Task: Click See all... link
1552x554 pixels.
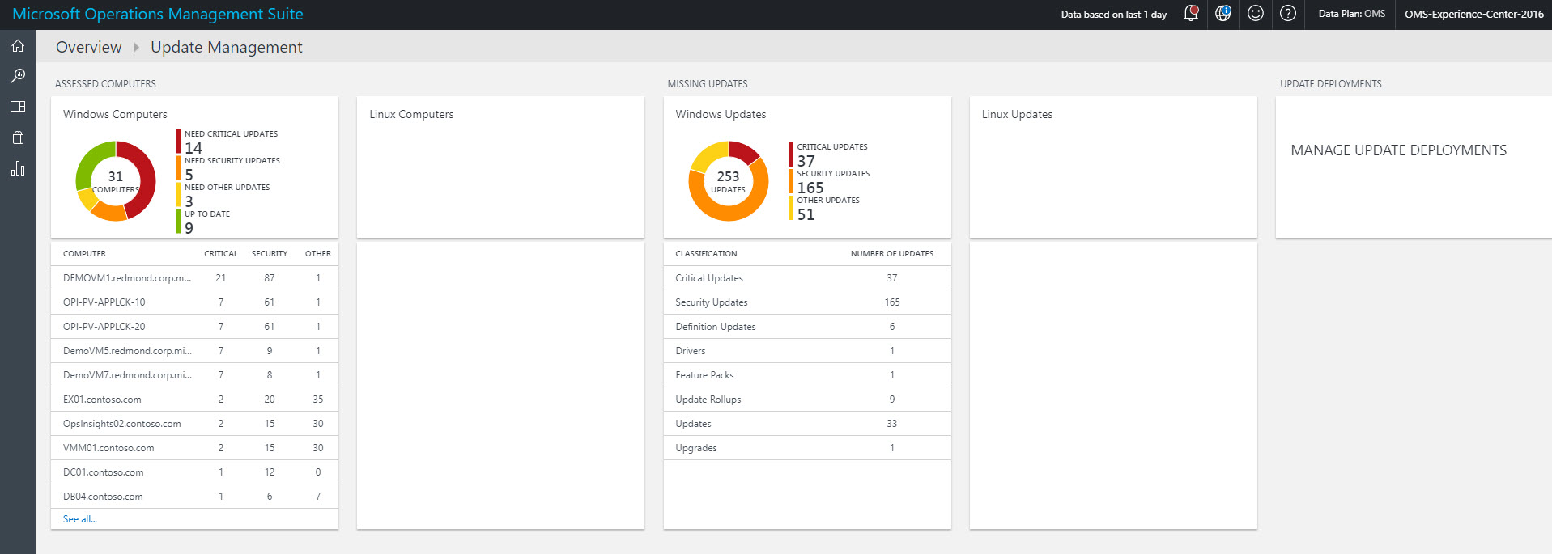Action: pyautogui.click(x=80, y=519)
